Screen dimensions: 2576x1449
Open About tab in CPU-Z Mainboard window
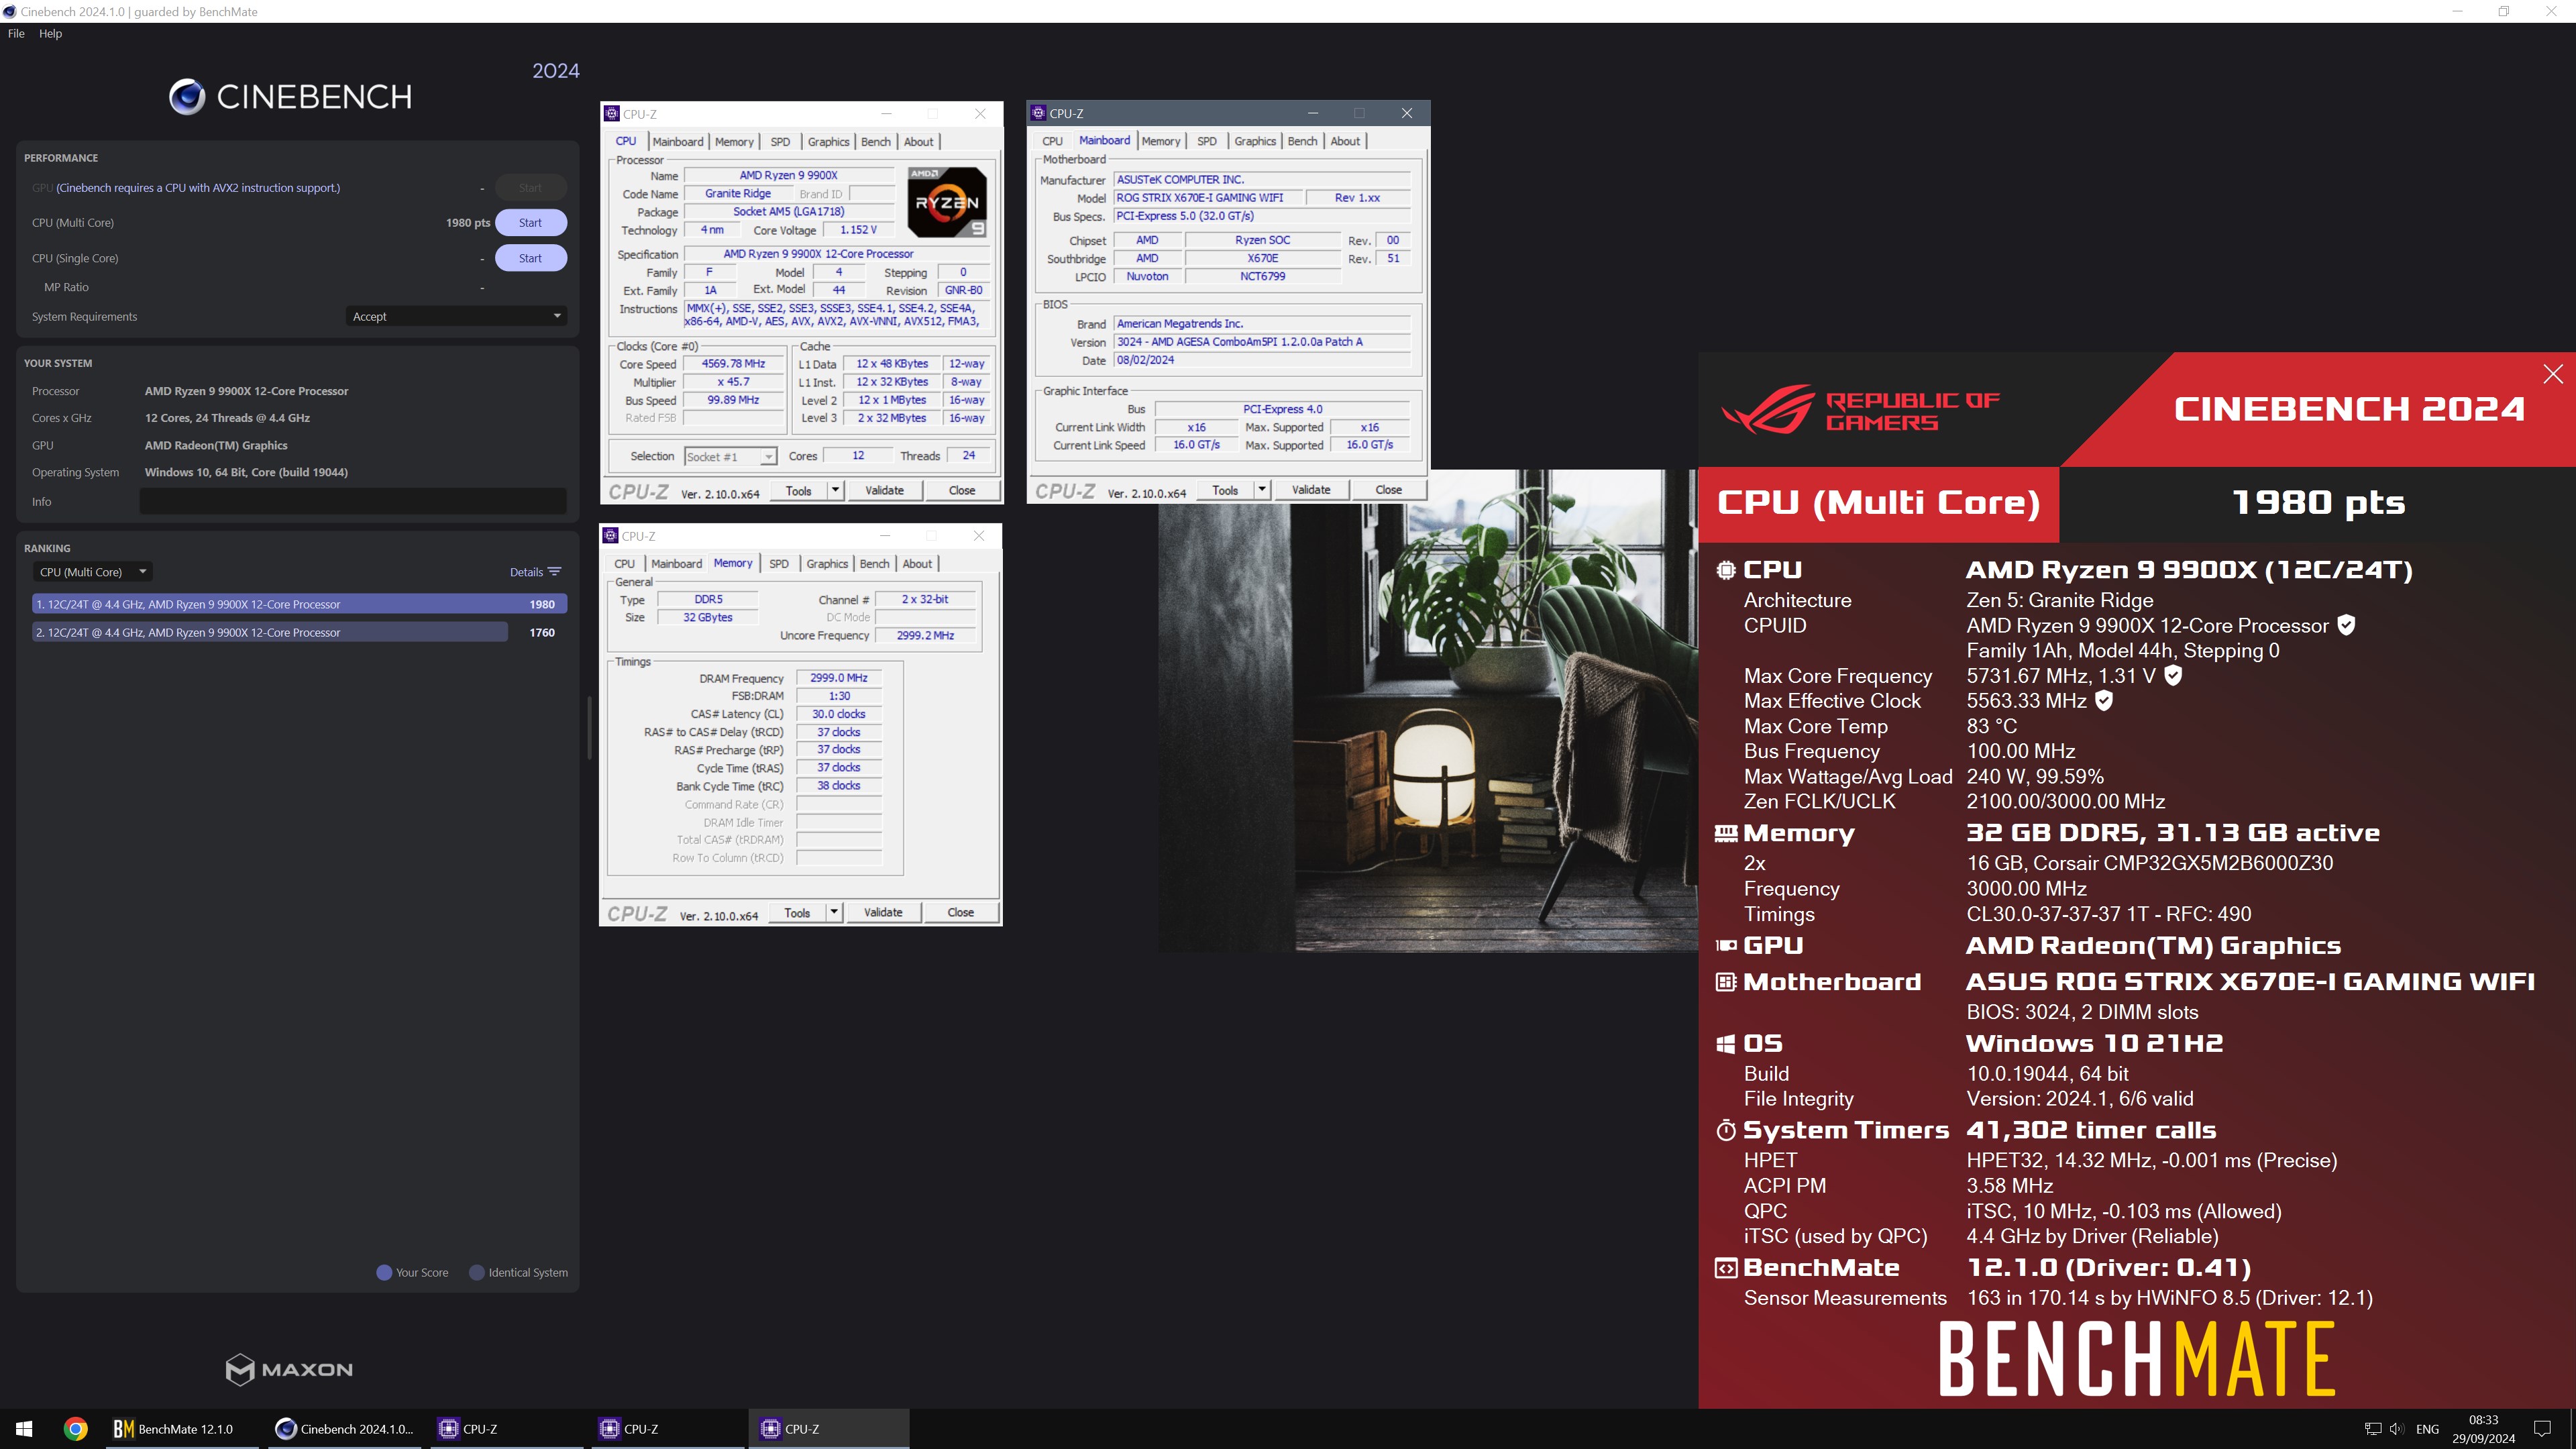1345,141
